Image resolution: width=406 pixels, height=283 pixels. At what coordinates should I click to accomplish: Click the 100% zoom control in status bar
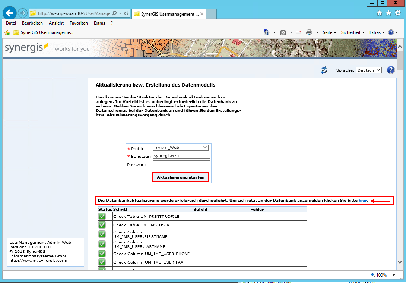click(381, 275)
